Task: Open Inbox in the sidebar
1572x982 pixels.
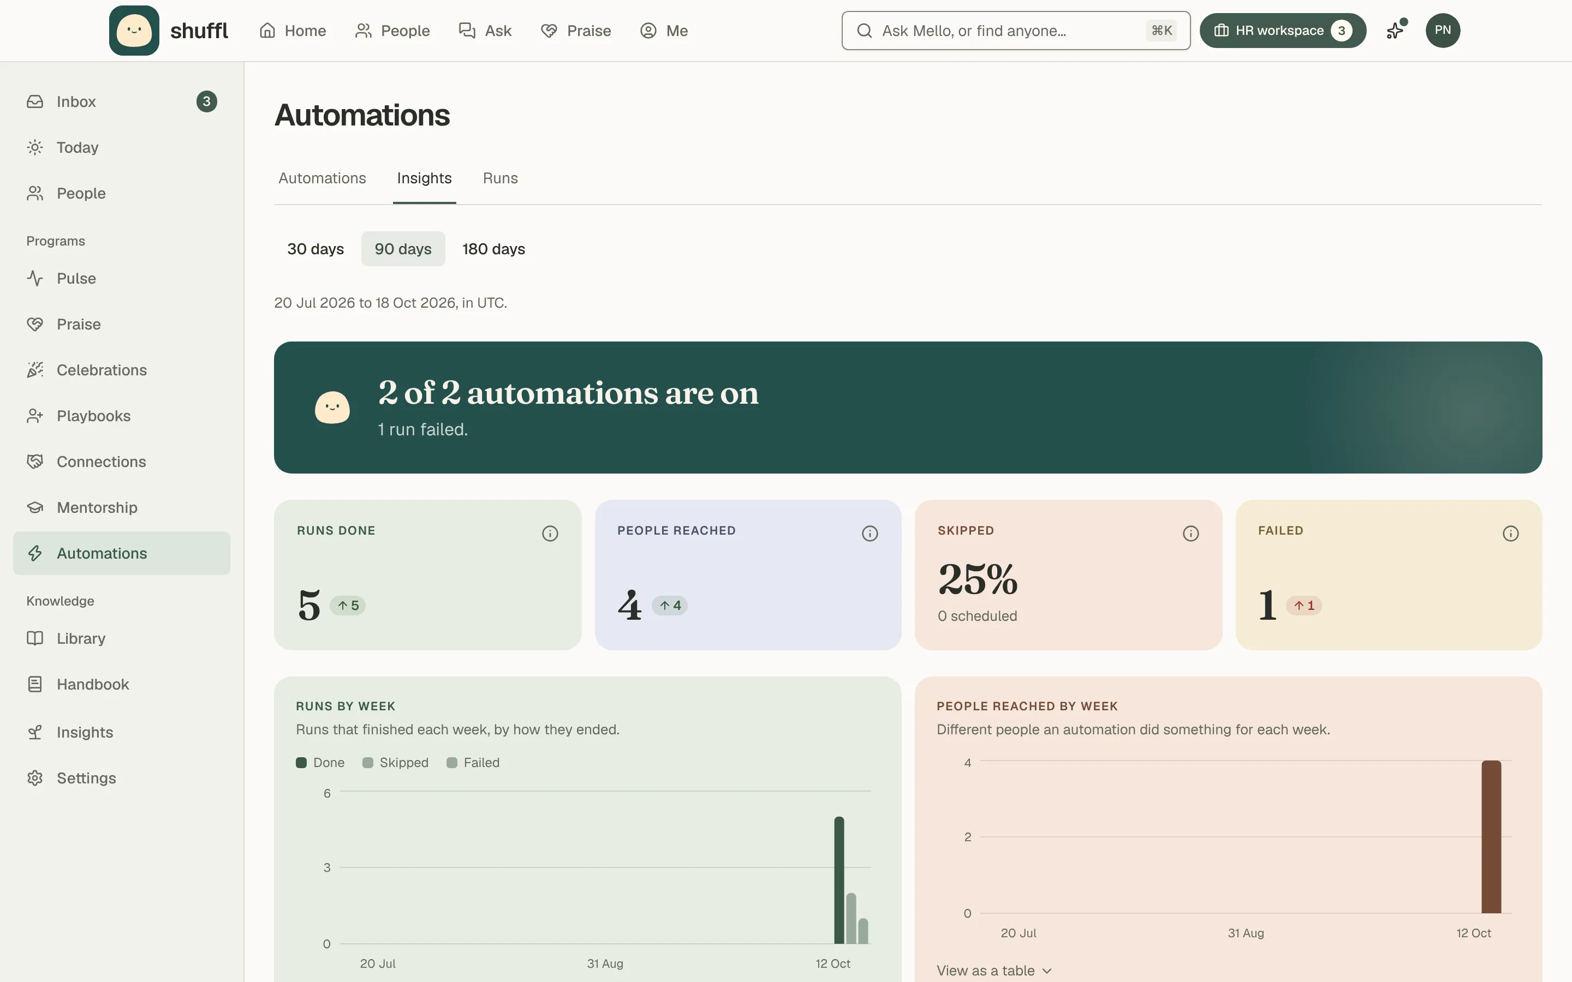Action: (122, 101)
